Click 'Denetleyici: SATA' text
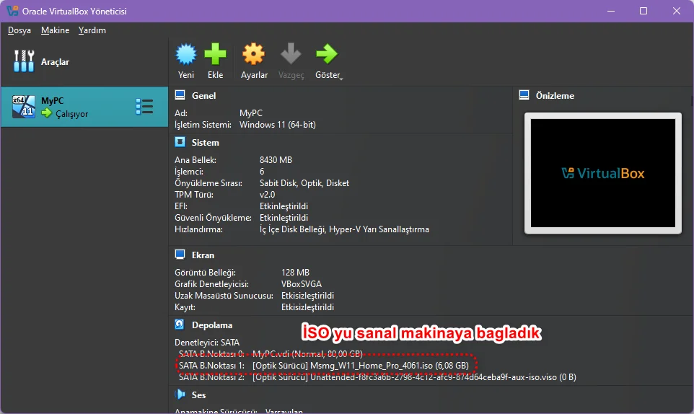Viewport: 694px width, 414px height. point(207,343)
